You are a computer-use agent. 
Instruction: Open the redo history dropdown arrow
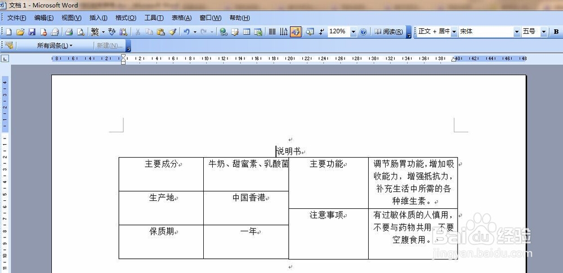pos(212,32)
